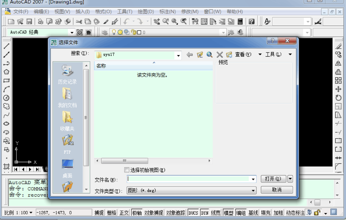Viewport: 346px width, 220px height.
Task: Open the Tools dropdown arrow in dialog
Action: (x=290, y=54)
